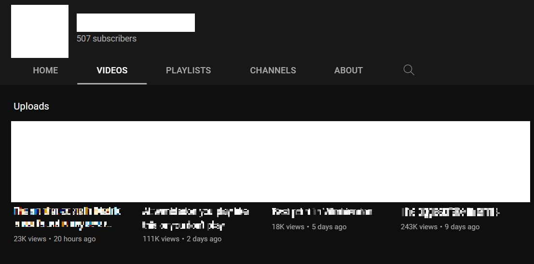Select the VIDEOS tab
Image resolution: width=534 pixels, height=264 pixels.
pos(112,70)
